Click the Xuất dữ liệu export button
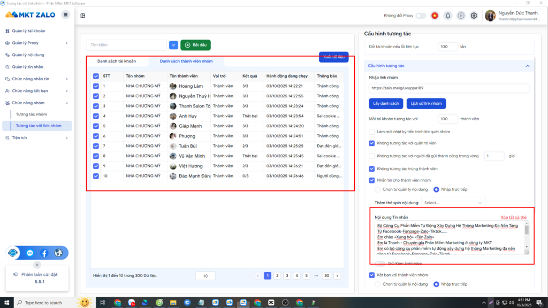This screenshot has width=548, height=308. coord(334,57)
